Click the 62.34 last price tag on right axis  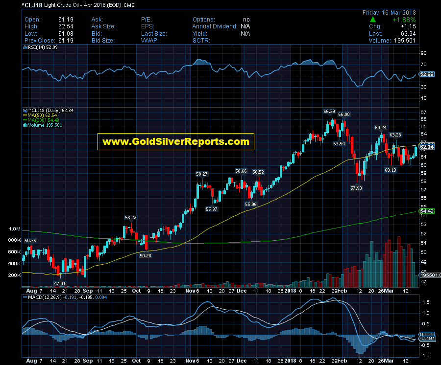pos(427,147)
